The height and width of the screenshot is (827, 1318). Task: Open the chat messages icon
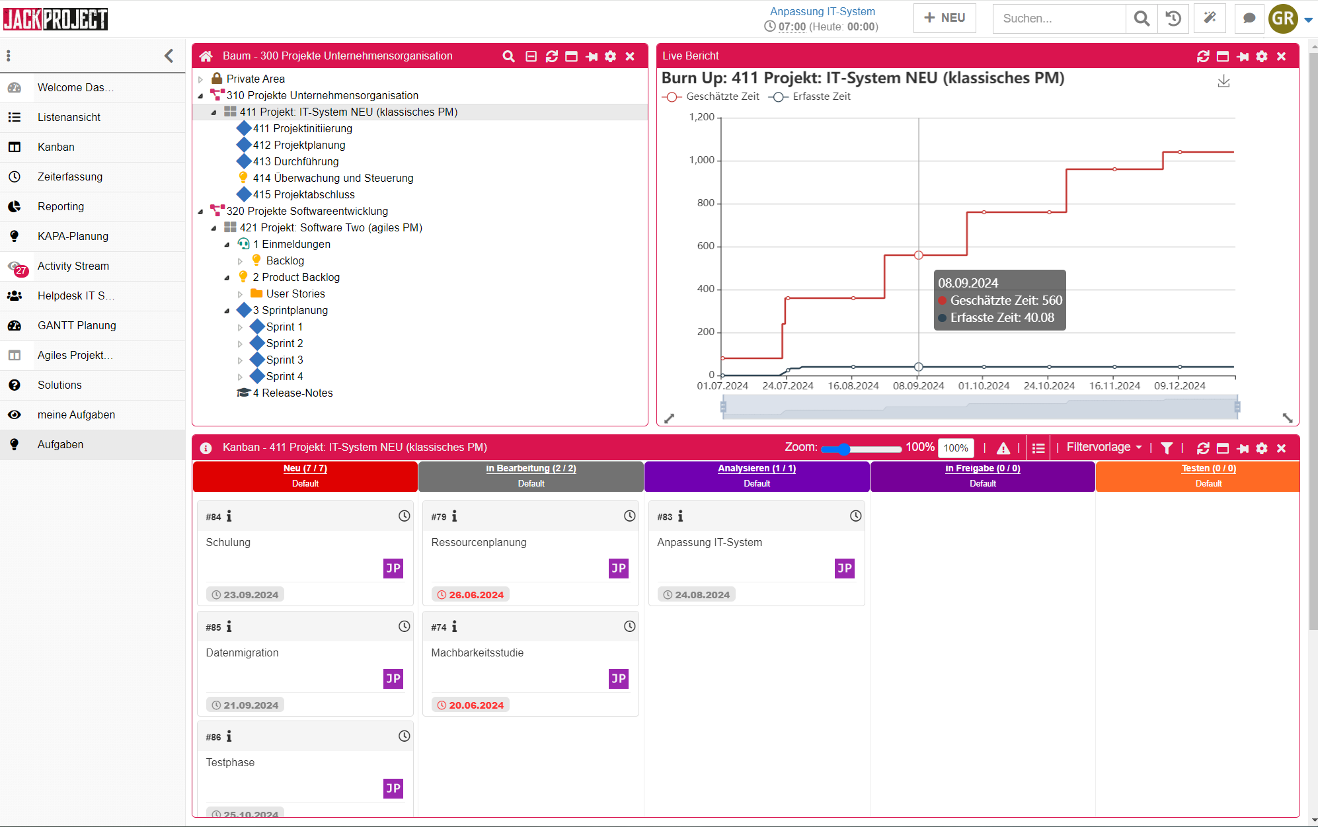1249,19
